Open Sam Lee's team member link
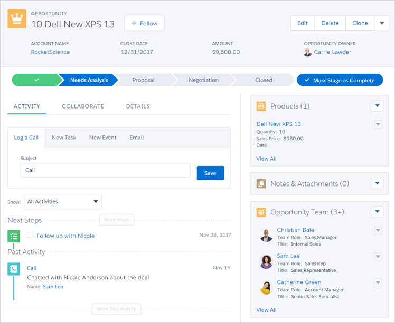The width and height of the screenshot is (395, 323). point(288,256)
